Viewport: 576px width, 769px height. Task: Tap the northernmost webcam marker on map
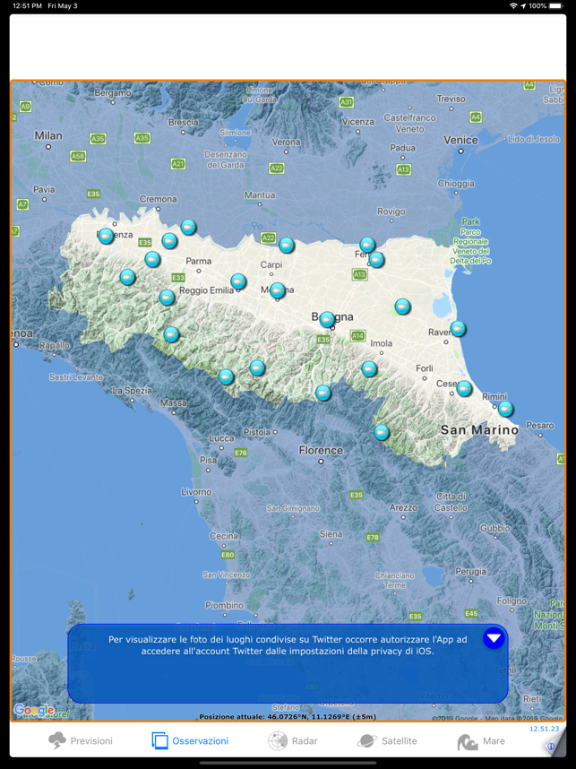click(x=188, y=227)
